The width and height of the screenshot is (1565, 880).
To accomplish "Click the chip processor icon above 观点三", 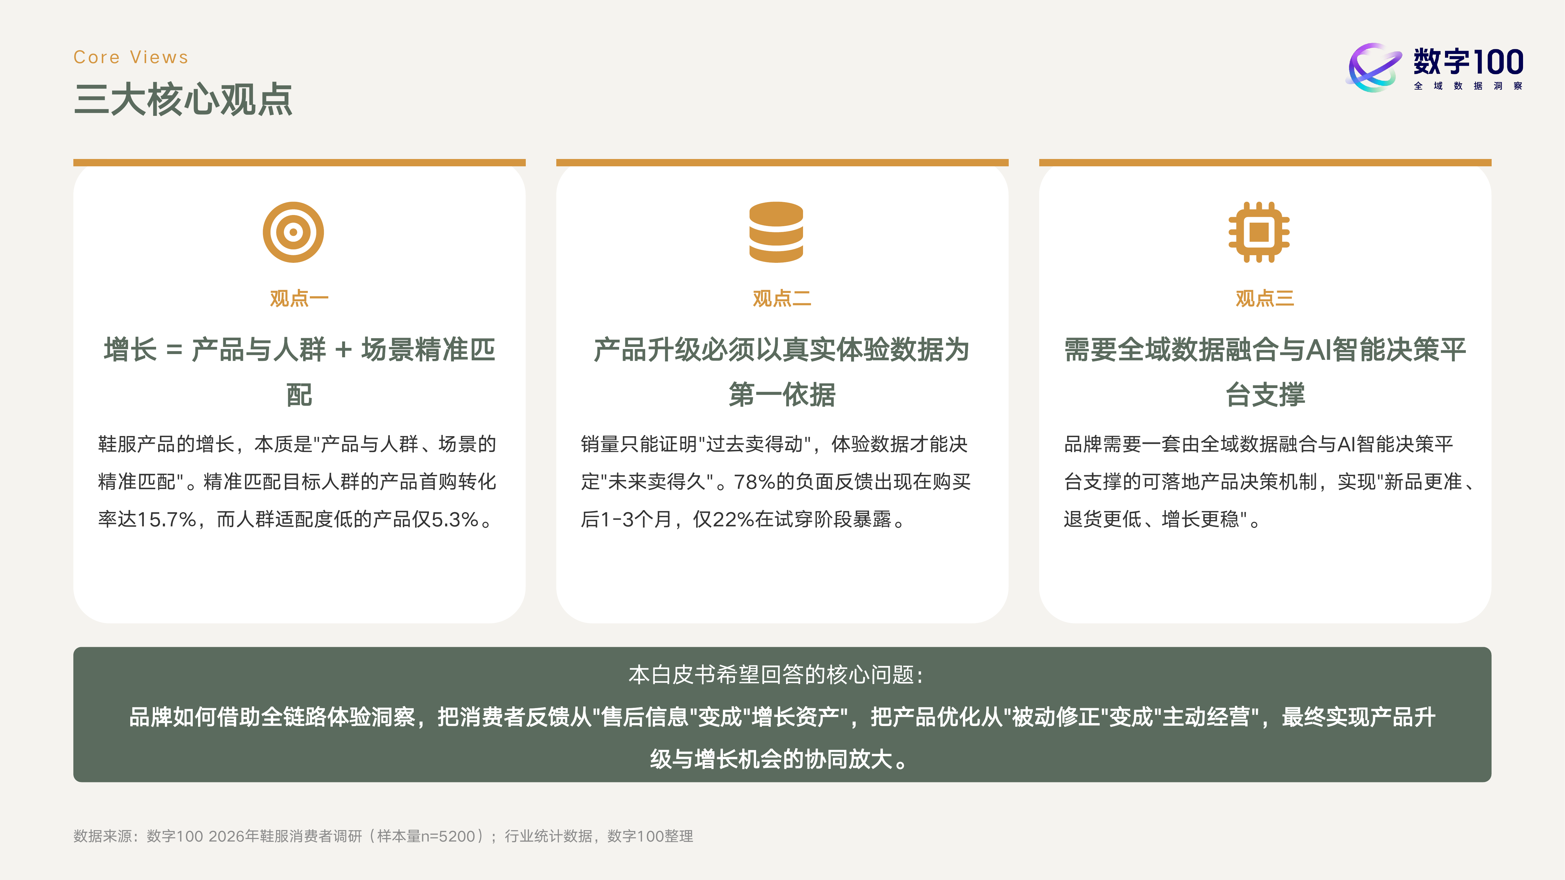I will click(1259, 232).
